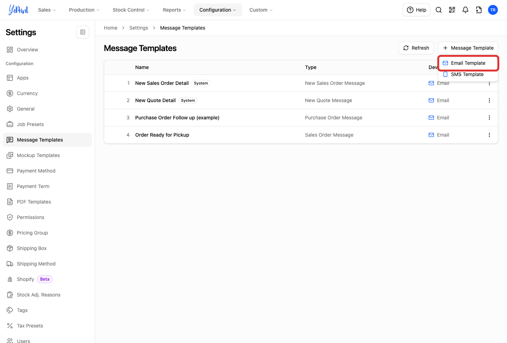The image size is (507, 343).
Task: Expand the Custom menu
Action: 261,10
